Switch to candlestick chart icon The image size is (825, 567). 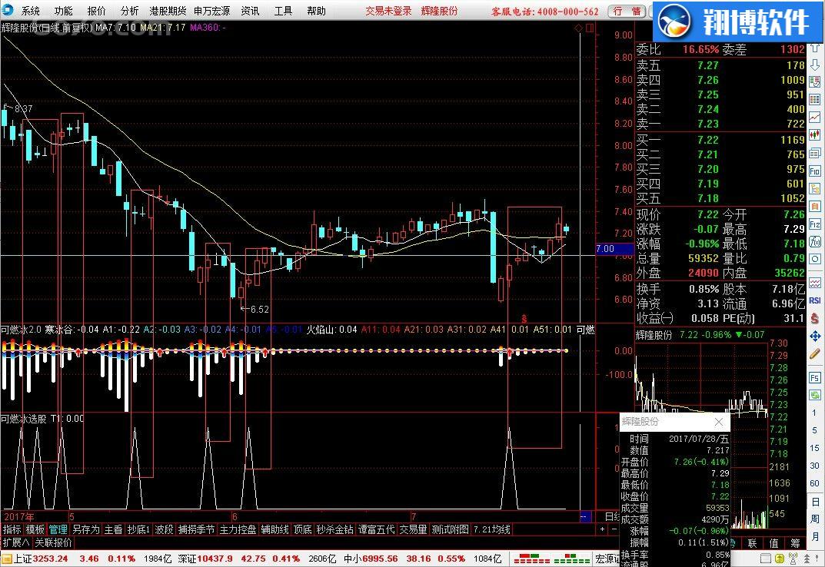[x=815, y=134]
